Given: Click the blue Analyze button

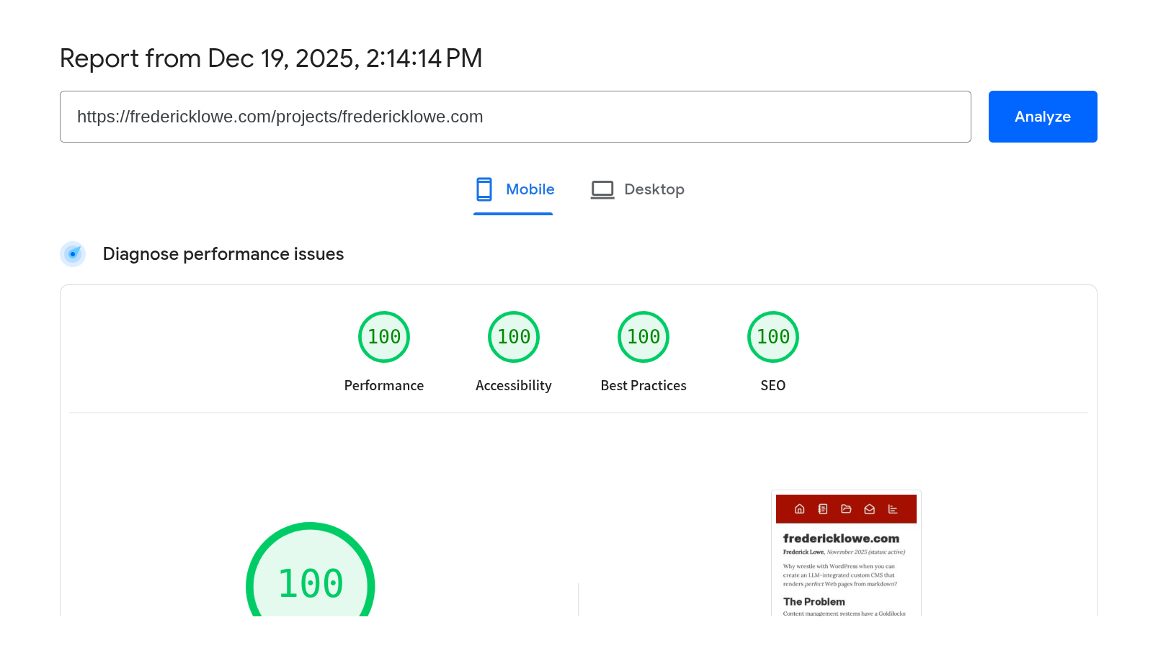Looking at the screenshot, I should 1042,117.
